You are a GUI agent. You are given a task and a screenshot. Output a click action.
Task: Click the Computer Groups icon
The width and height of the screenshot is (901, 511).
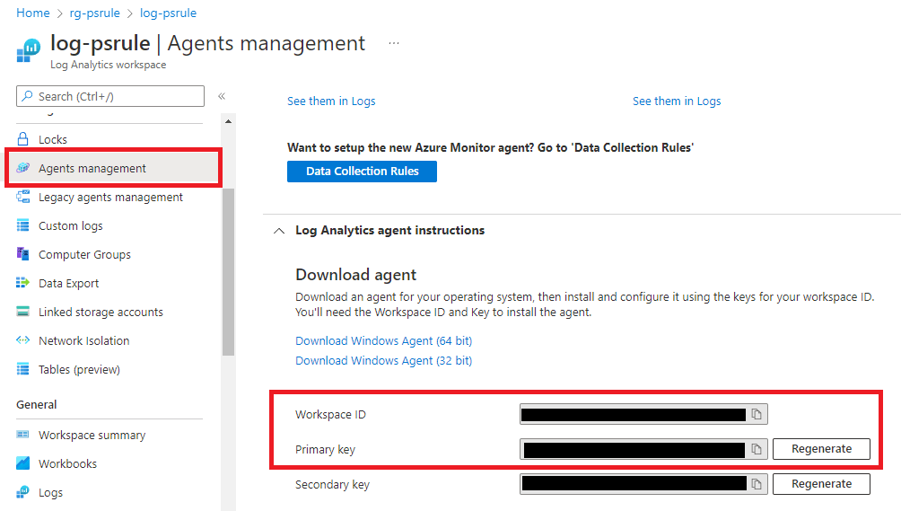23,253
